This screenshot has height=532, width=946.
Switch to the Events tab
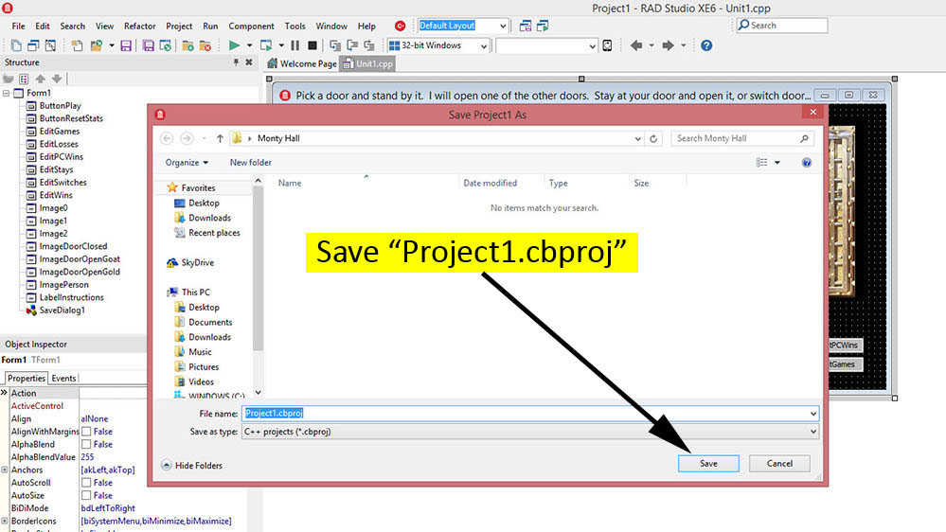click(x=64, y=379)
